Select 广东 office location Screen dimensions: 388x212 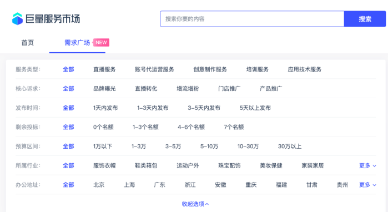160,185
